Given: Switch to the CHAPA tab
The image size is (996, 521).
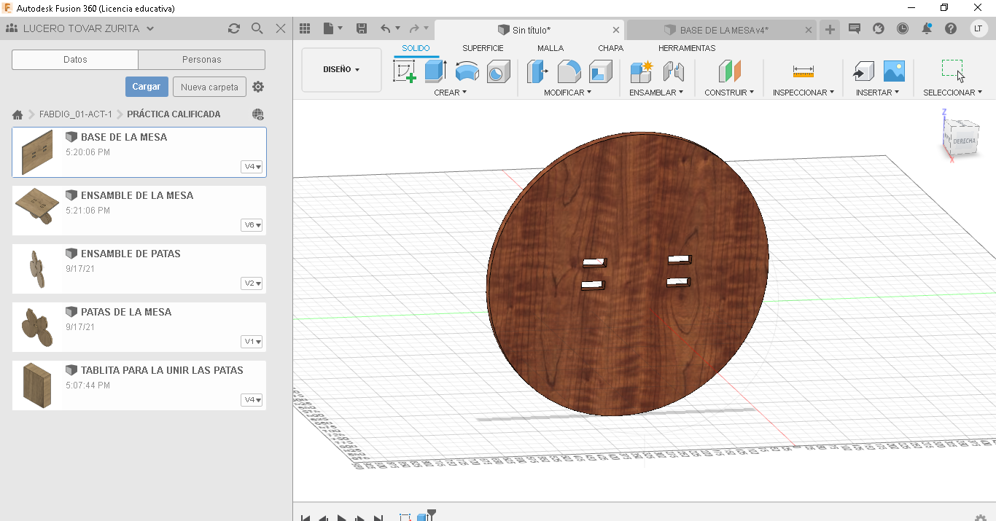Looking at the screenshot, I should [x=610, y=48].
